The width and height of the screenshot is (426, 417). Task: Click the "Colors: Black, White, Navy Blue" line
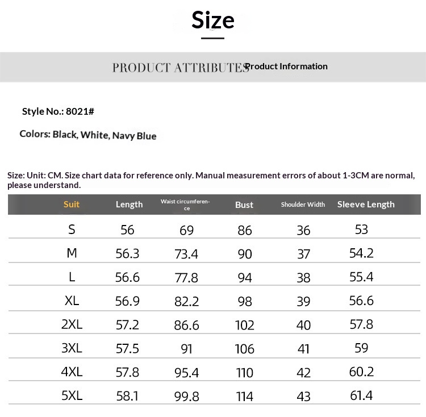(x=88, y=135)
